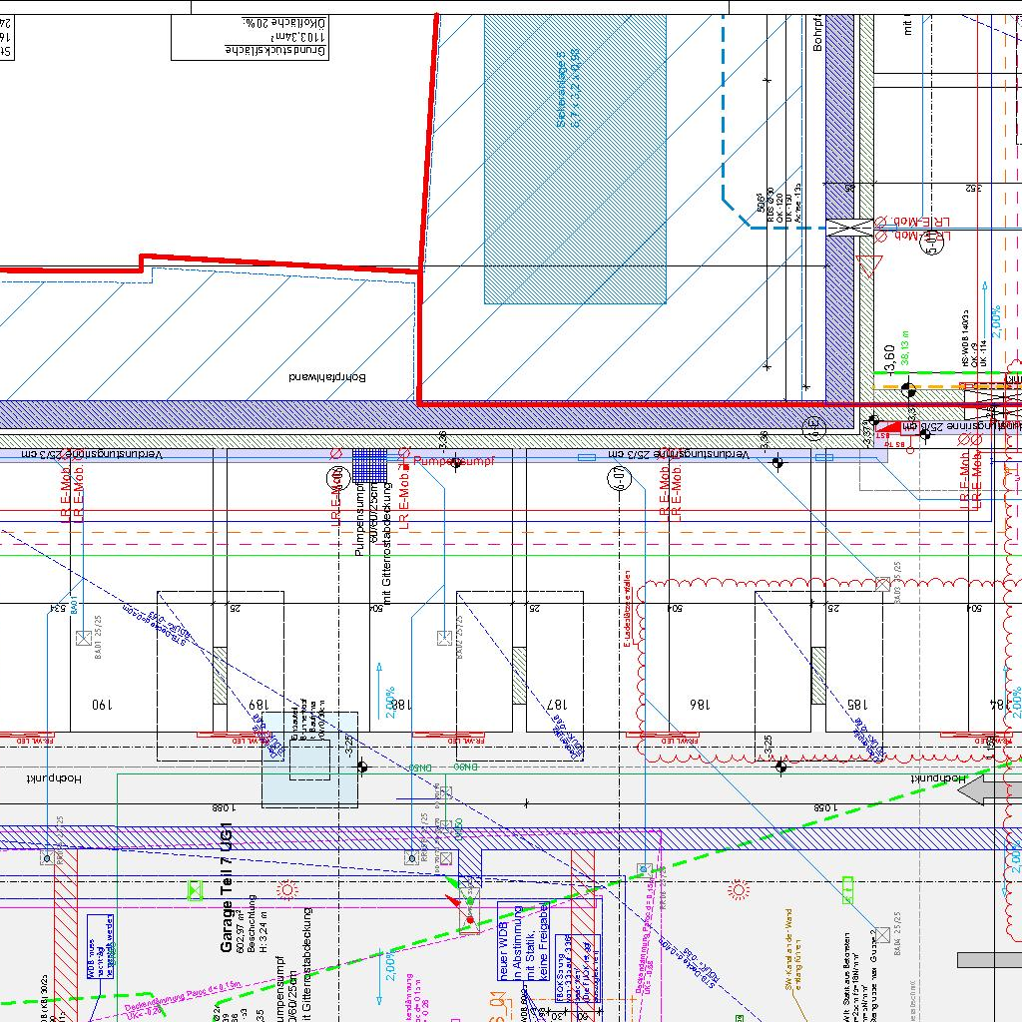Viewport: 1022px width, 1022px height.
Task: Click the crossed box symbol in the hatched wall
Action: (x=839, y=228)
